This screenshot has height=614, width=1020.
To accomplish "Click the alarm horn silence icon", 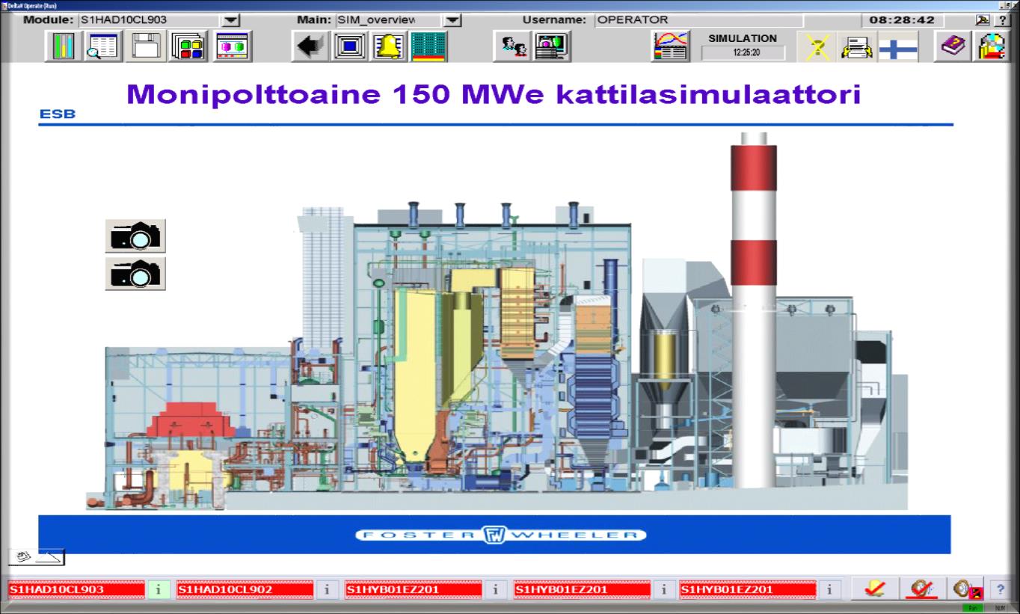I will pos(964,589).
